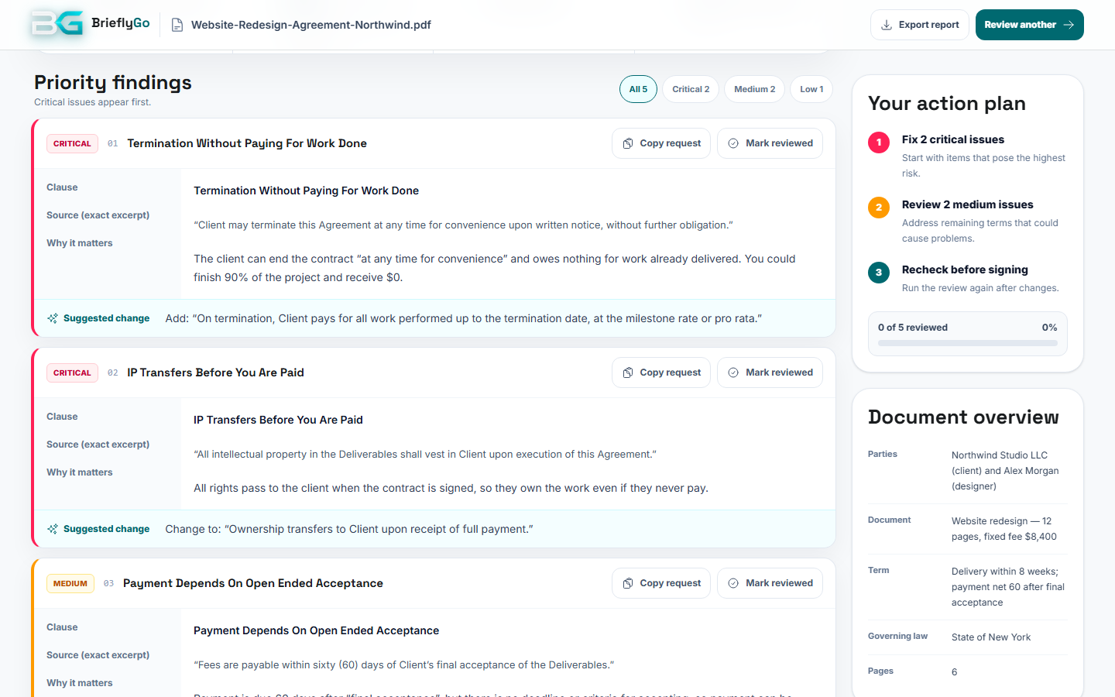Export the review report
Viewport: 1115px width, 697px height.
pyautogui.click(x=920, y=25)
